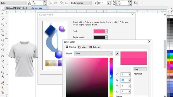173x97 pixels.
Task: Click the K value field
Action: point(125,92)
